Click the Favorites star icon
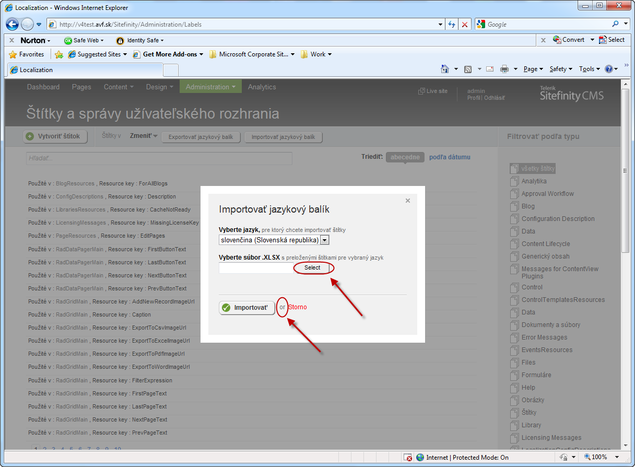The image size is (635, 467). (x=13, y=54)
